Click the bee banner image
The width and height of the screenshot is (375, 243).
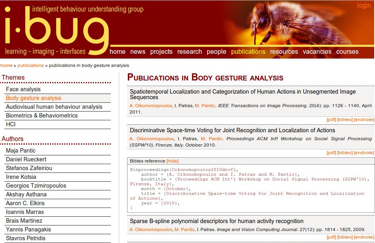pos(299,23)
